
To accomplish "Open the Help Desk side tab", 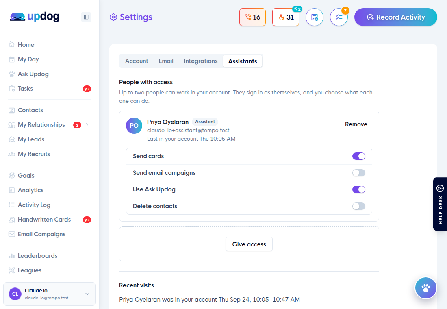I will click(440, 204).
